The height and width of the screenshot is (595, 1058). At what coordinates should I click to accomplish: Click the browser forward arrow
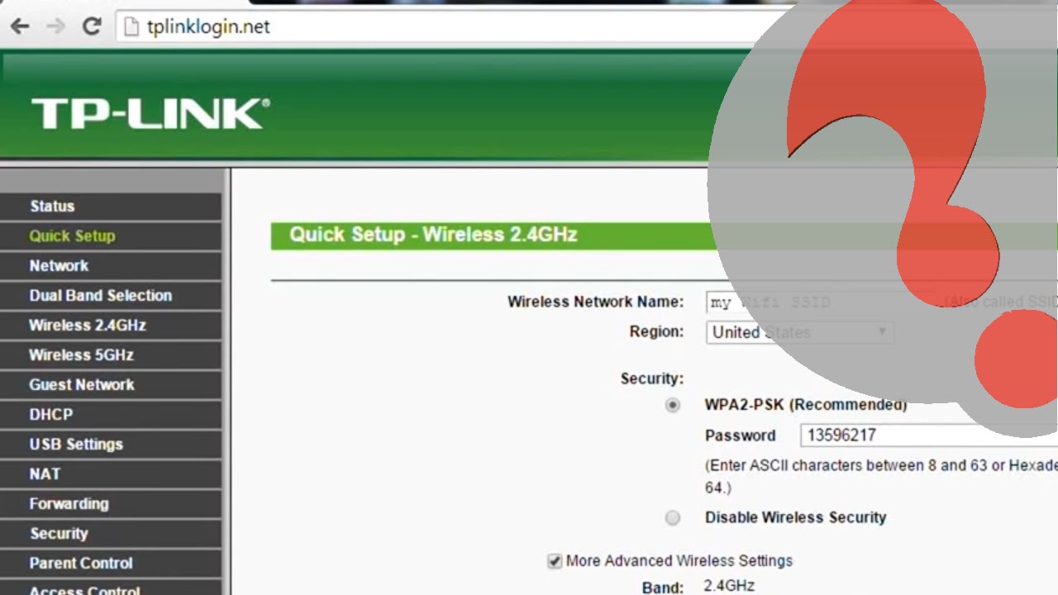(55, 26)
